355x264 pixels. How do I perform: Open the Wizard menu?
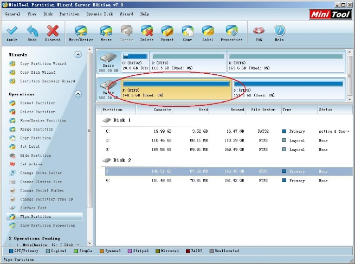(127, 14)
